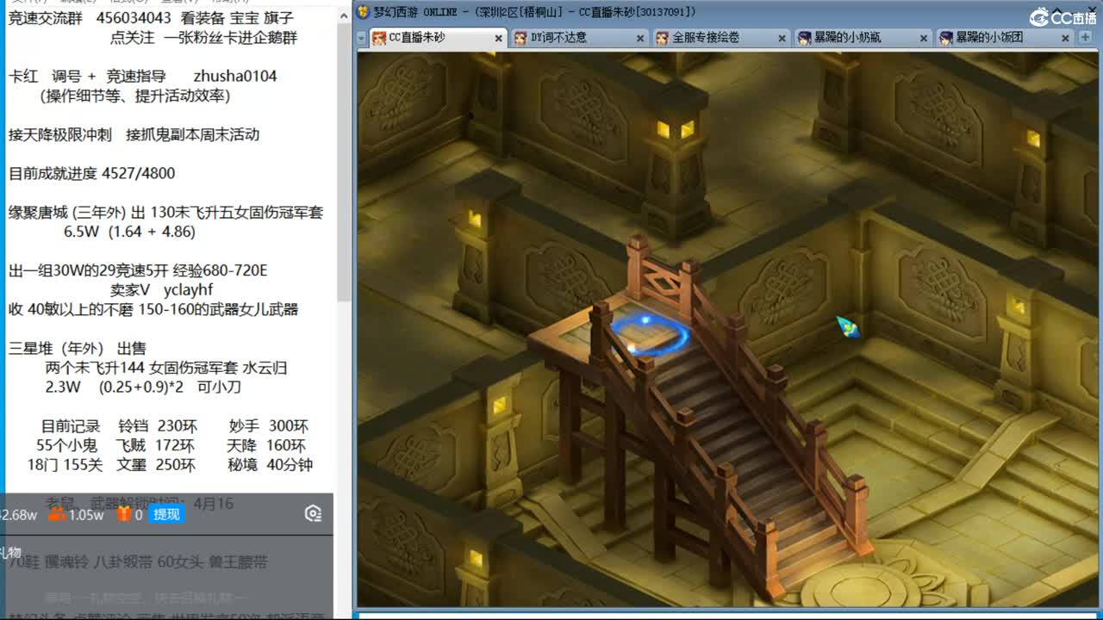The width and height of the screenshot is (1103, 620).
Task: Click the zhusha0104 ID text
Action: [235, 76]
